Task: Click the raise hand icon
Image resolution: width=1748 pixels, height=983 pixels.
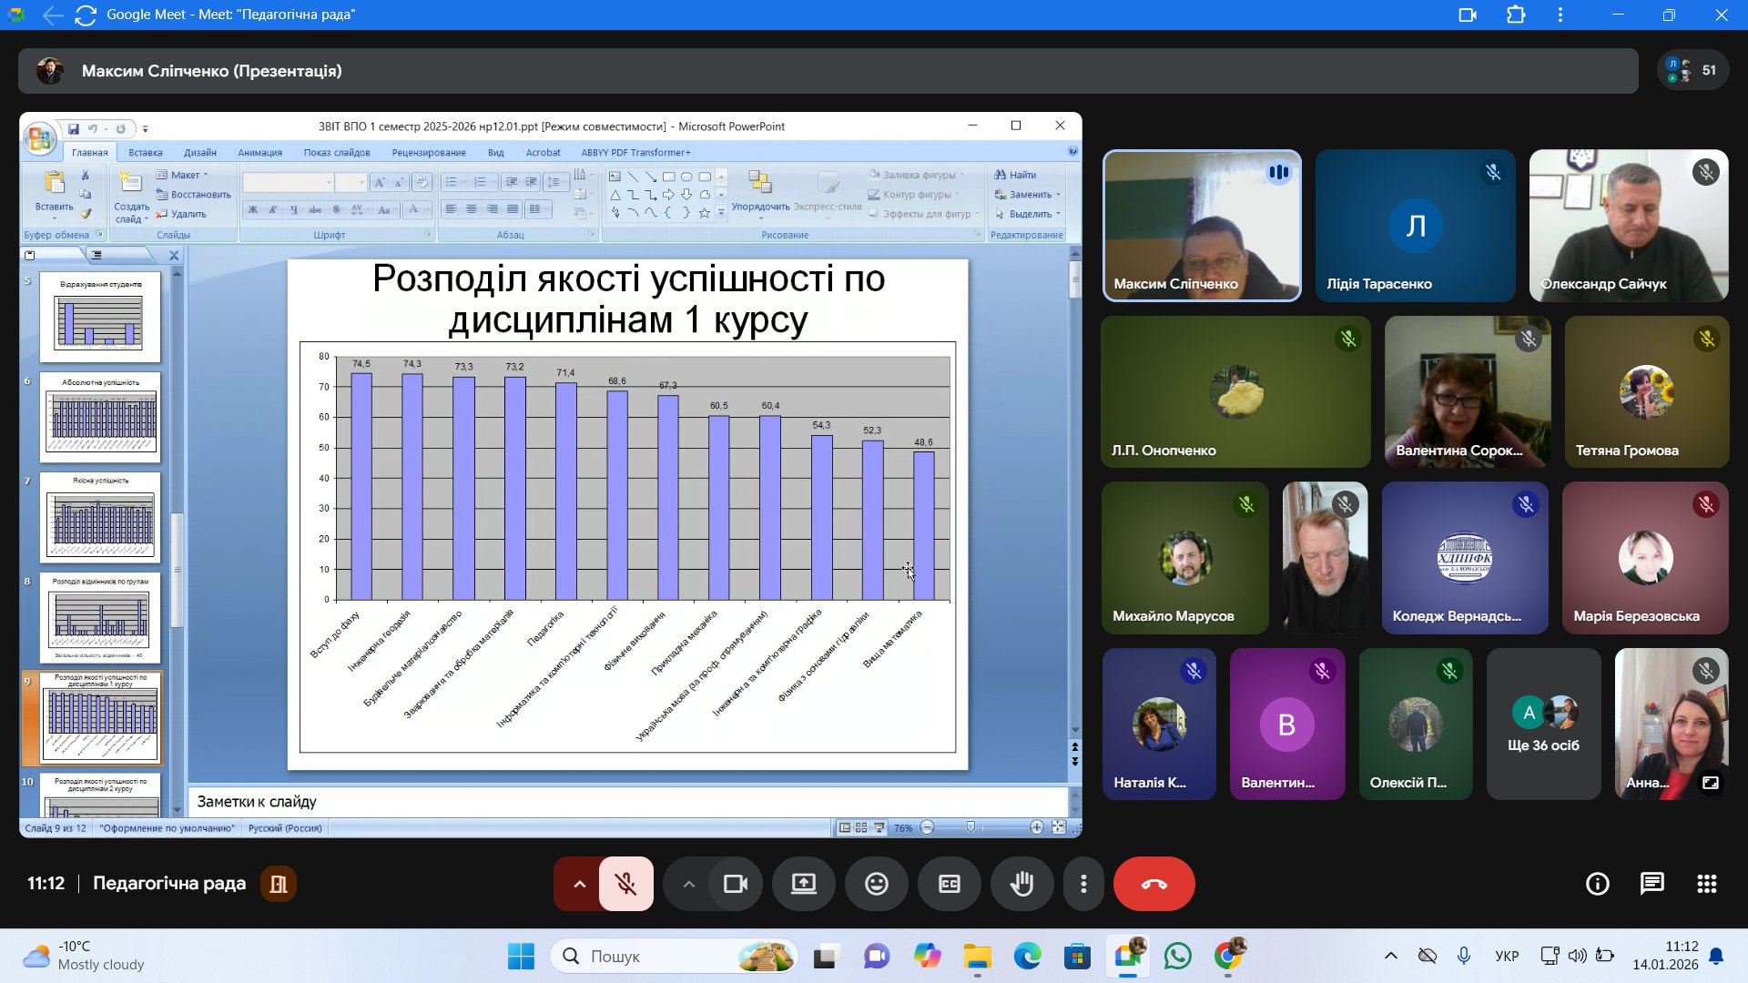Action: tap(1021, 884)
